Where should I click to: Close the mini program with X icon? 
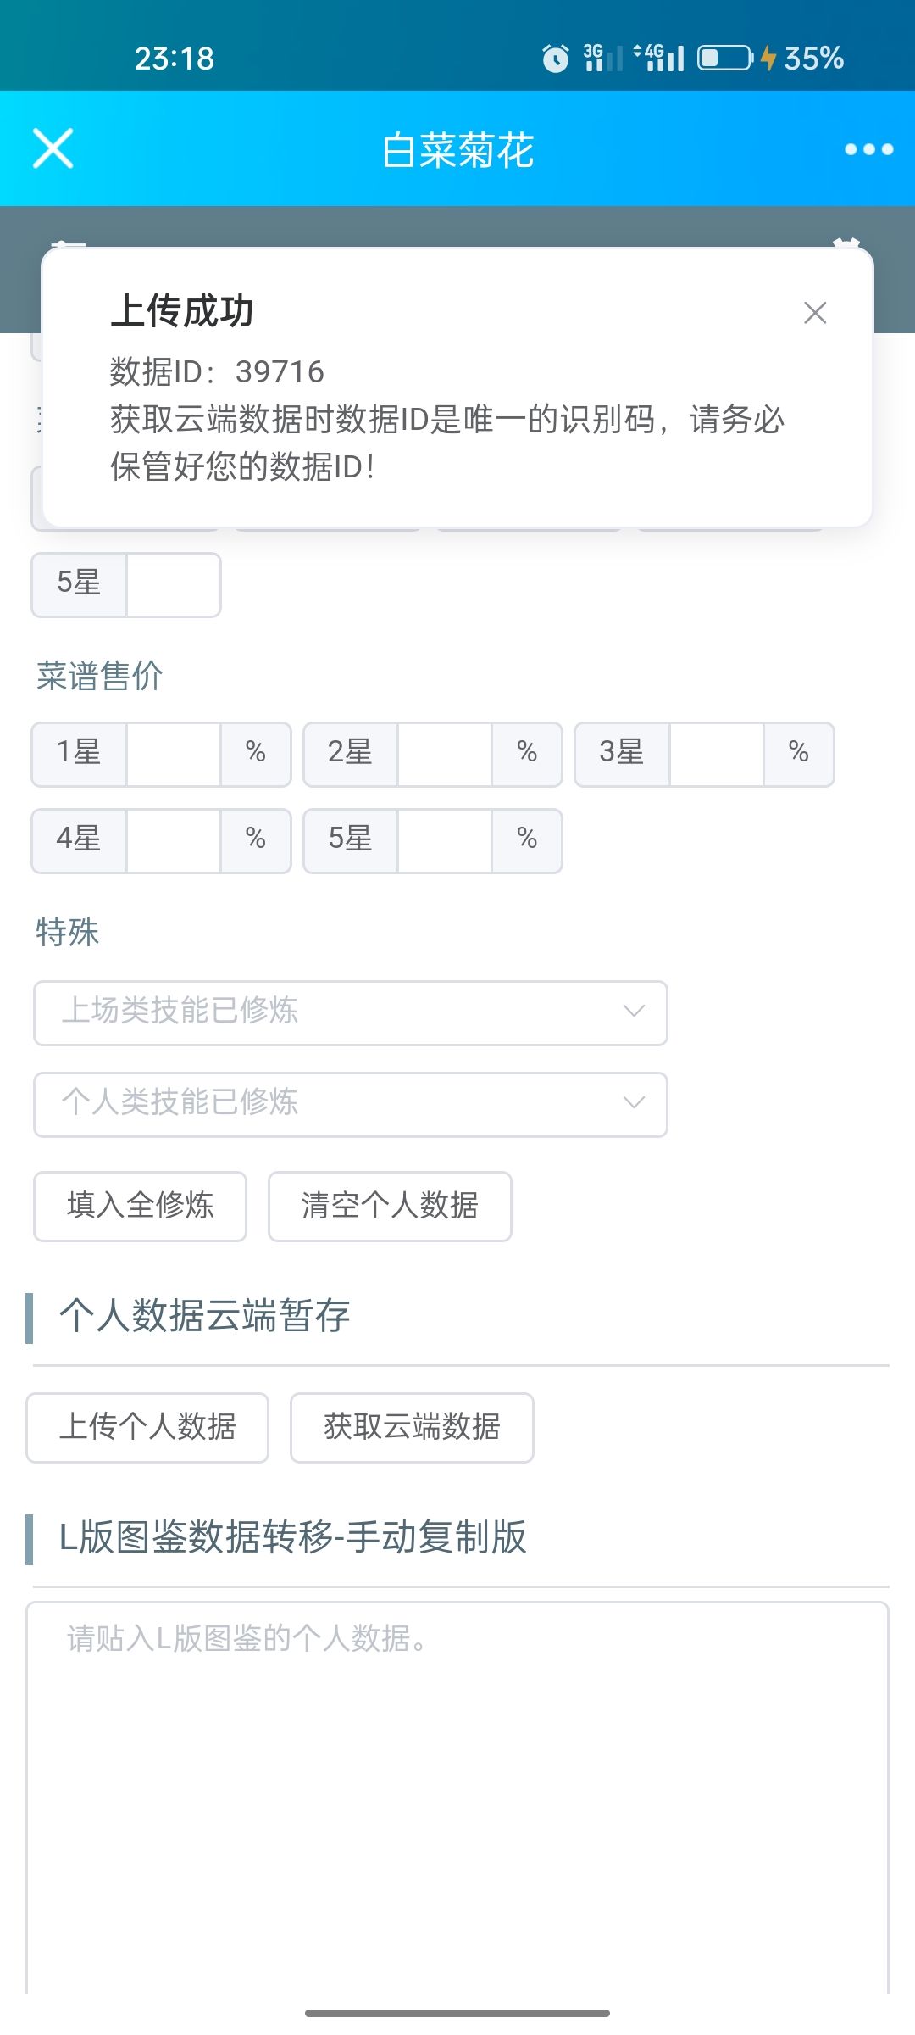click(53, 148)
